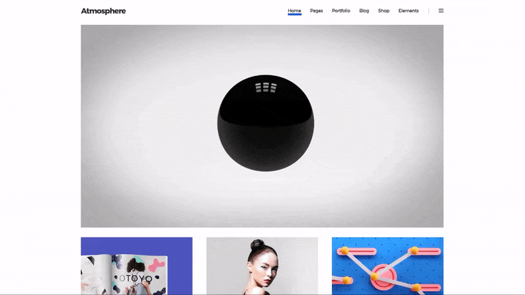Screen dimensions: 525x295
Task: Click the Atmosphere site logo
Action: 103,11
